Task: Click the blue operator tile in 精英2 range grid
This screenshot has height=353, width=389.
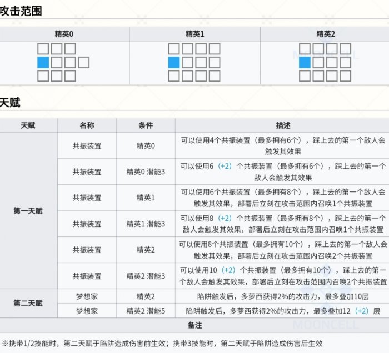Action: (305, 62)
